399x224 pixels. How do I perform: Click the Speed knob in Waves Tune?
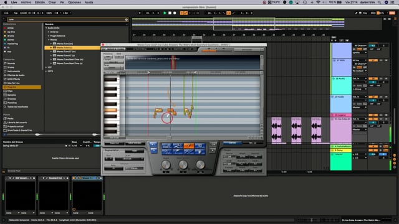(166, 165)
